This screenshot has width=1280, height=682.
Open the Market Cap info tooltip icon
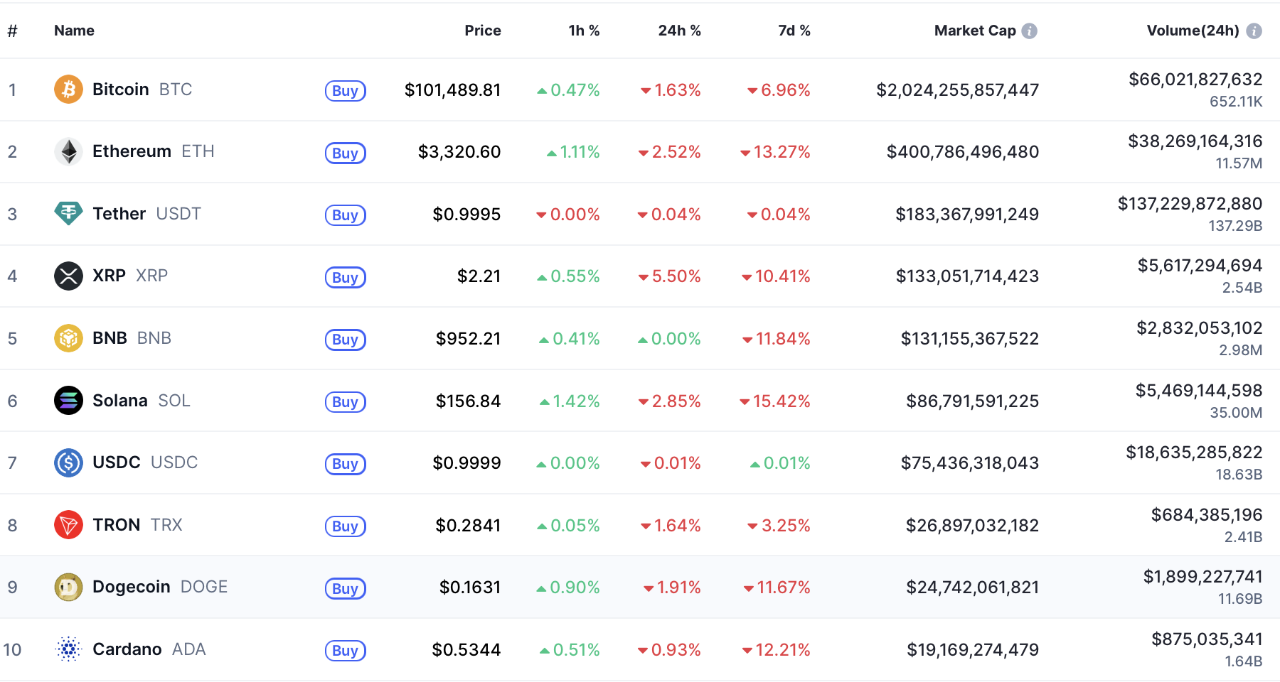click(1029, 31)
